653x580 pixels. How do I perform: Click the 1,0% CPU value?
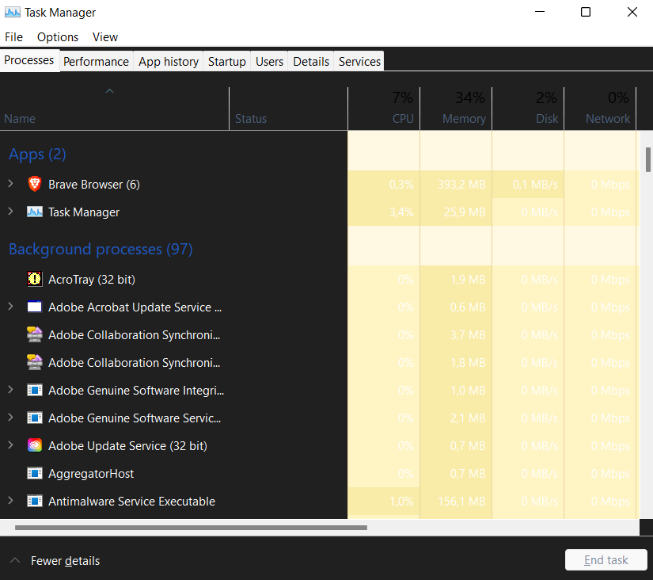tap(401, 502)
